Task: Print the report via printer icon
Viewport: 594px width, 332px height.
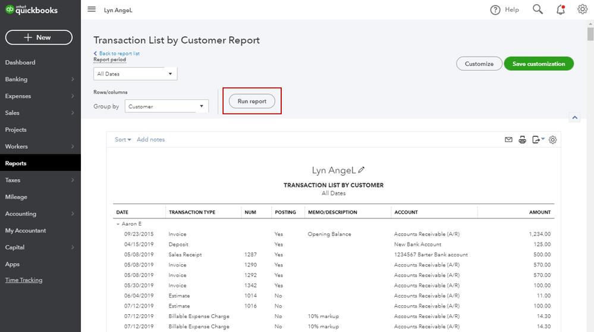Action: [x=523, y=140]
